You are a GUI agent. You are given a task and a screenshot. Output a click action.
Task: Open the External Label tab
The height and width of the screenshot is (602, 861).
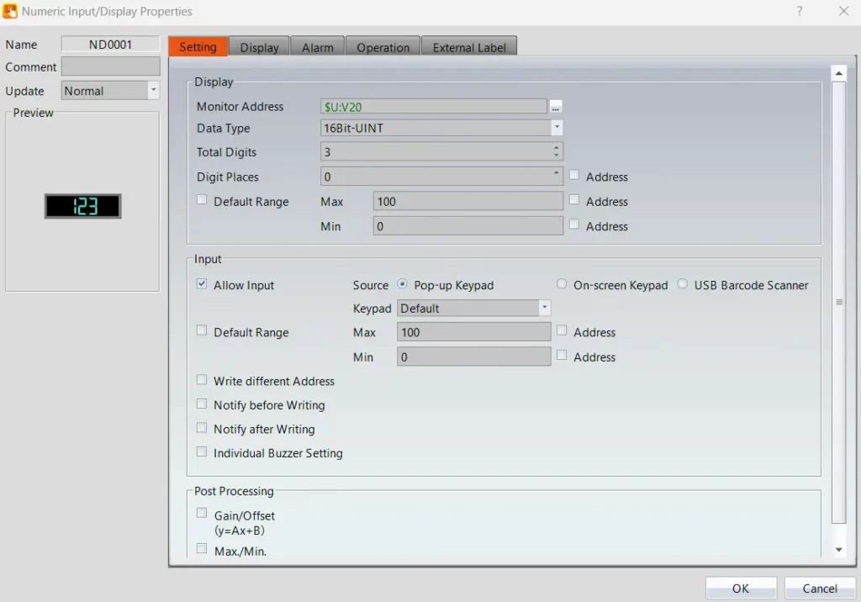[469, 47]
